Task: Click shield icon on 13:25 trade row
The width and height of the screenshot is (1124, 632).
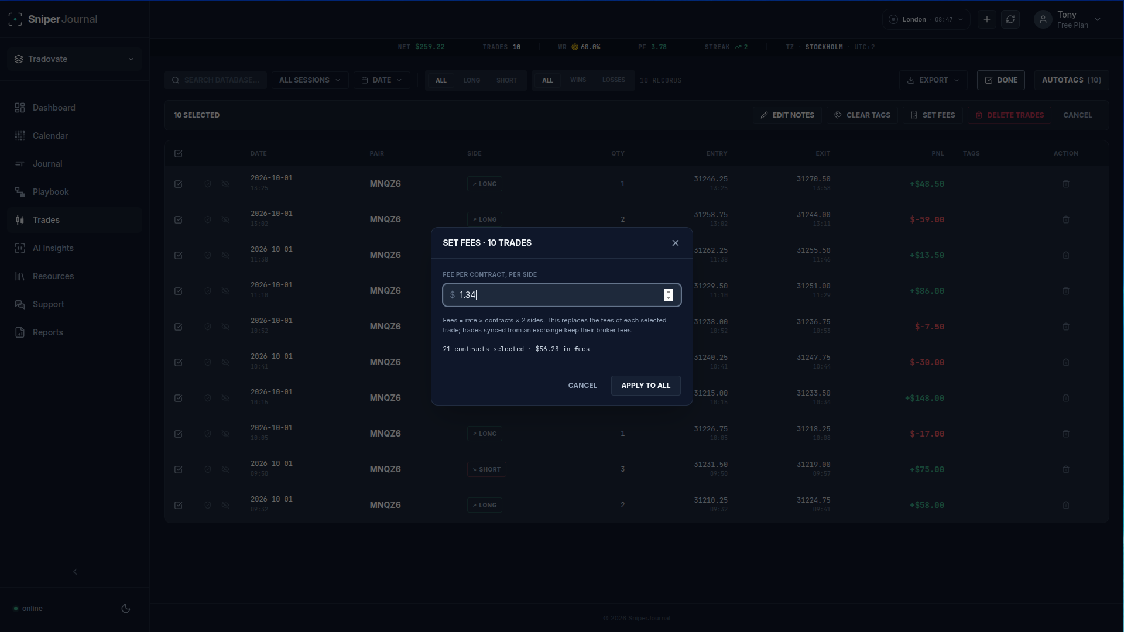Action: [x=208, y=184]
